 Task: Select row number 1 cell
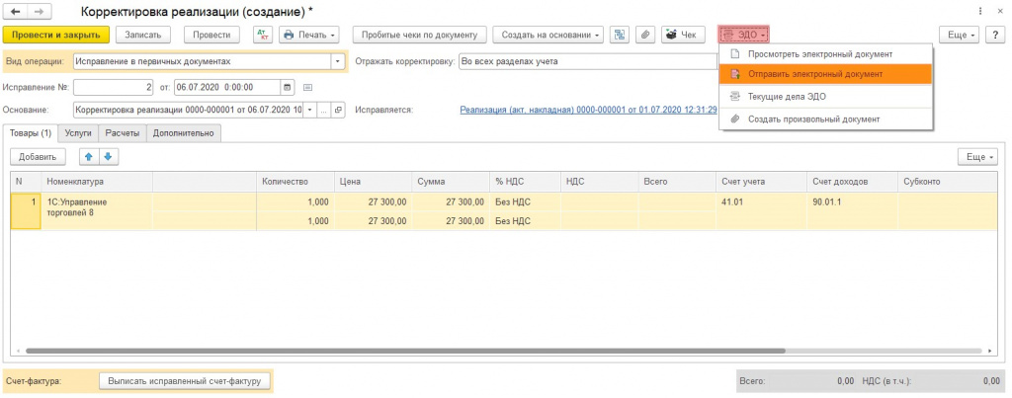click(26, 211)
